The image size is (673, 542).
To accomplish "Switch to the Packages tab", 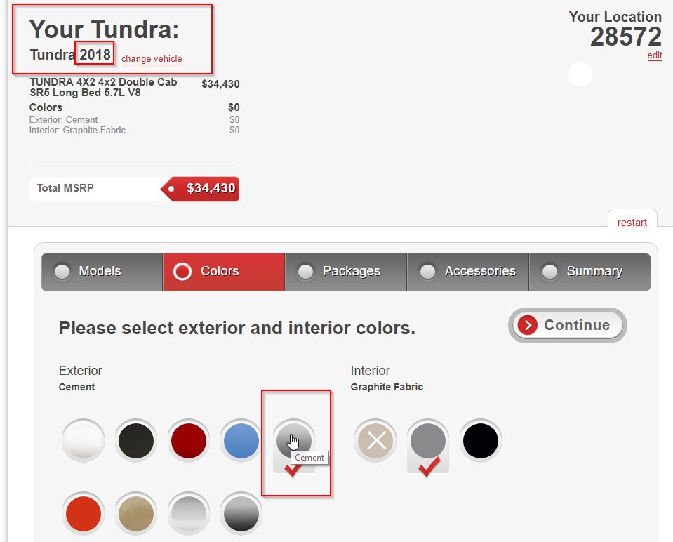I will coord(345,272).
